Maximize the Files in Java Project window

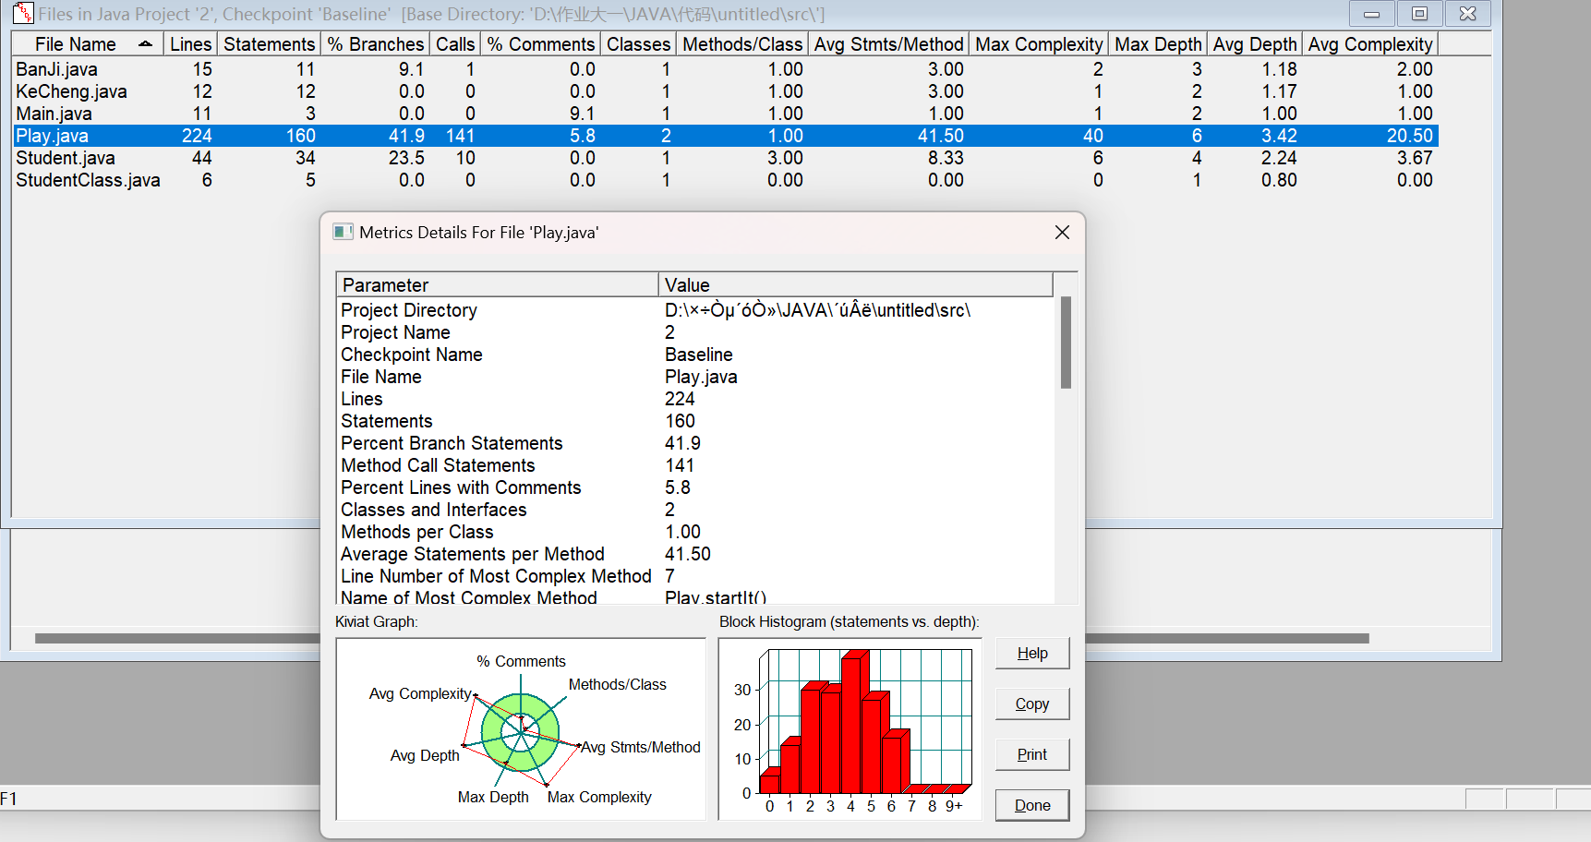point(1419,14)
